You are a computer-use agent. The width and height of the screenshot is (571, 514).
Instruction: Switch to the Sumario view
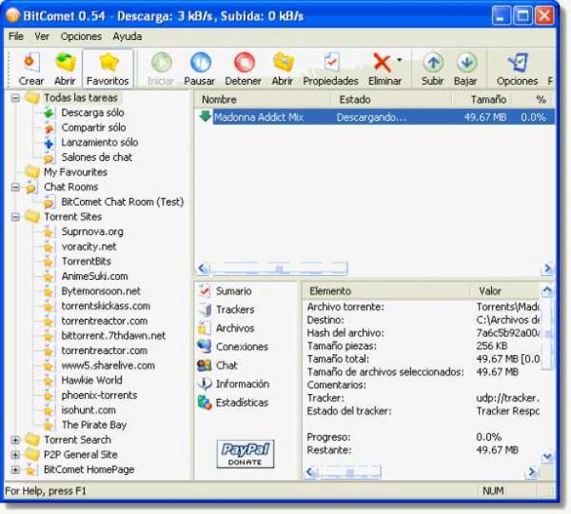(x=225, y=291)
